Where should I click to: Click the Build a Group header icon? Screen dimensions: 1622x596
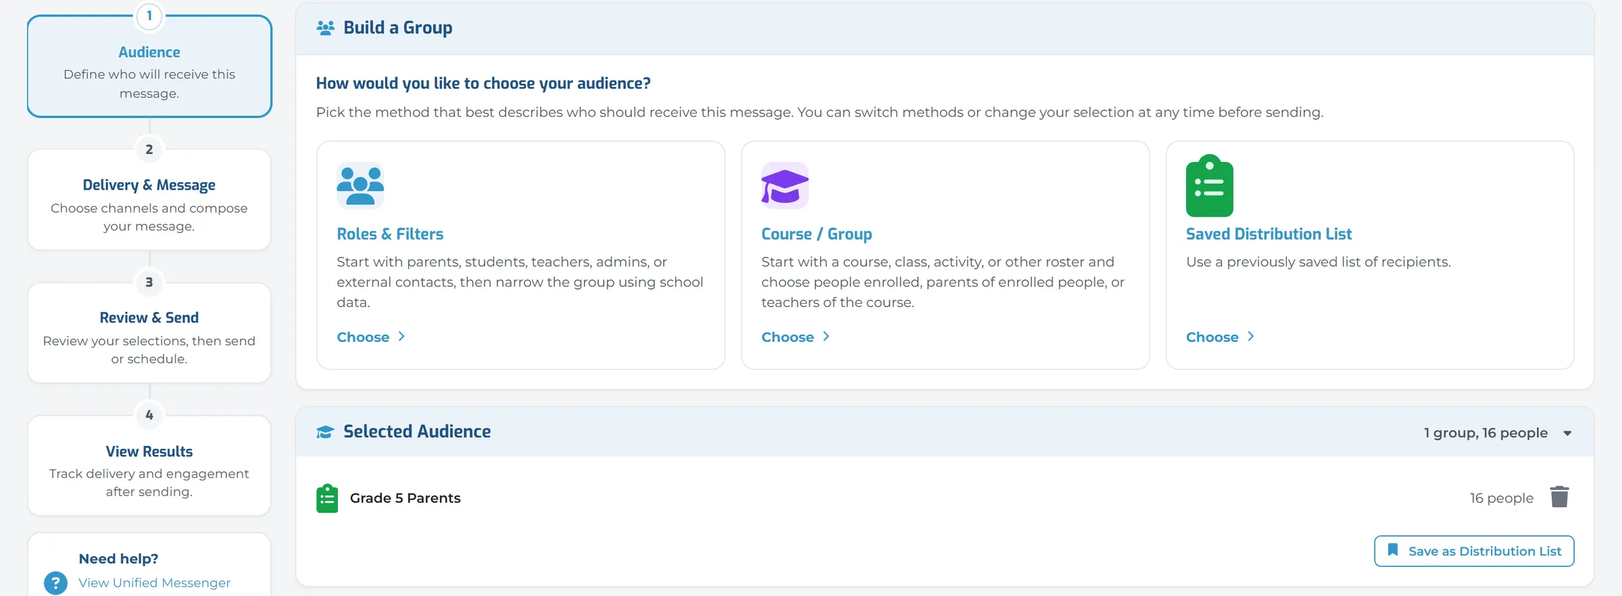point(326,28)
